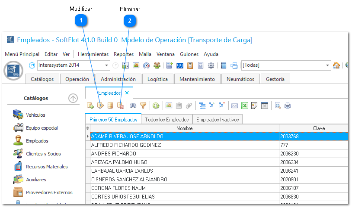Click the printer icon in toolbar
352x208 pixels.
pyautogui.click(x=288, y=105)
